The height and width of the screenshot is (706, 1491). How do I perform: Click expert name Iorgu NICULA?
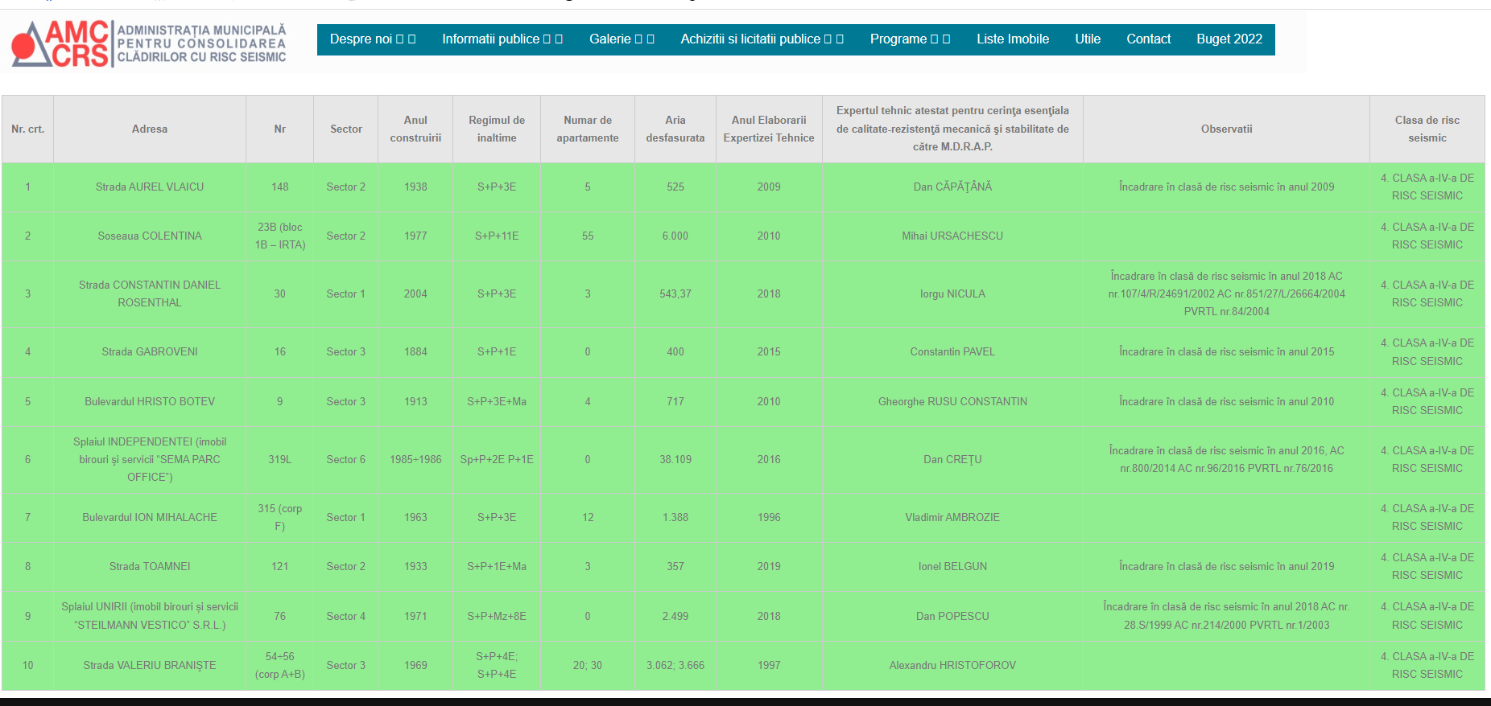952,293
